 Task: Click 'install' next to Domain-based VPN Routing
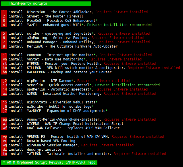click(16, 141)
